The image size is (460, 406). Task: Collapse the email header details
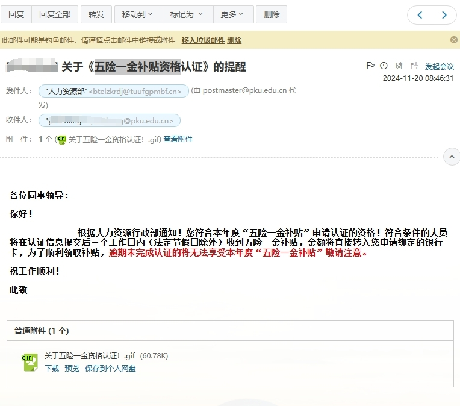(451, 157)
